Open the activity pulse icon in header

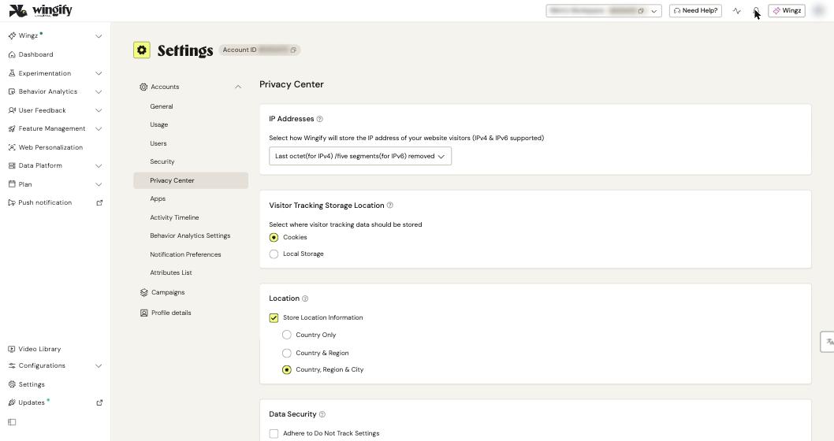click(737, 10)
